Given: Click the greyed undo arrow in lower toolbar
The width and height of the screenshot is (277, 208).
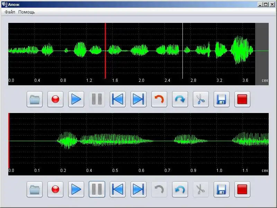Looking at the screenshot, I should point(159,189).
